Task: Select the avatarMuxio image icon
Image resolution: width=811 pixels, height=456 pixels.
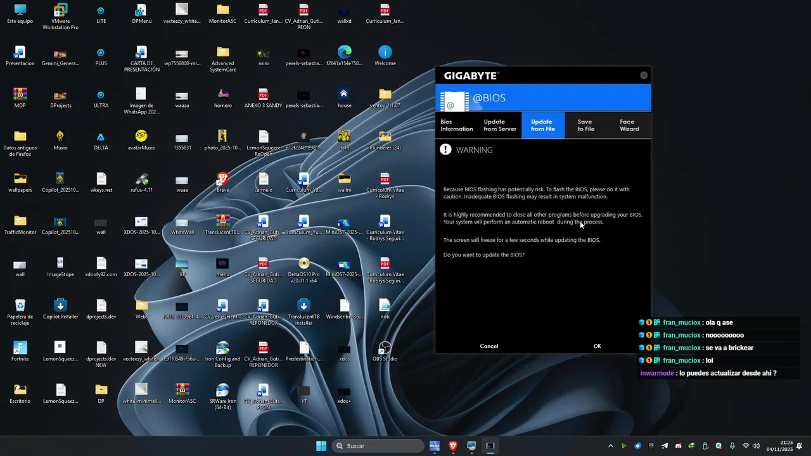Action: click(x=141, y=141)
